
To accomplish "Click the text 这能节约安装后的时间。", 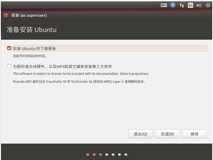I will [30, 56].
